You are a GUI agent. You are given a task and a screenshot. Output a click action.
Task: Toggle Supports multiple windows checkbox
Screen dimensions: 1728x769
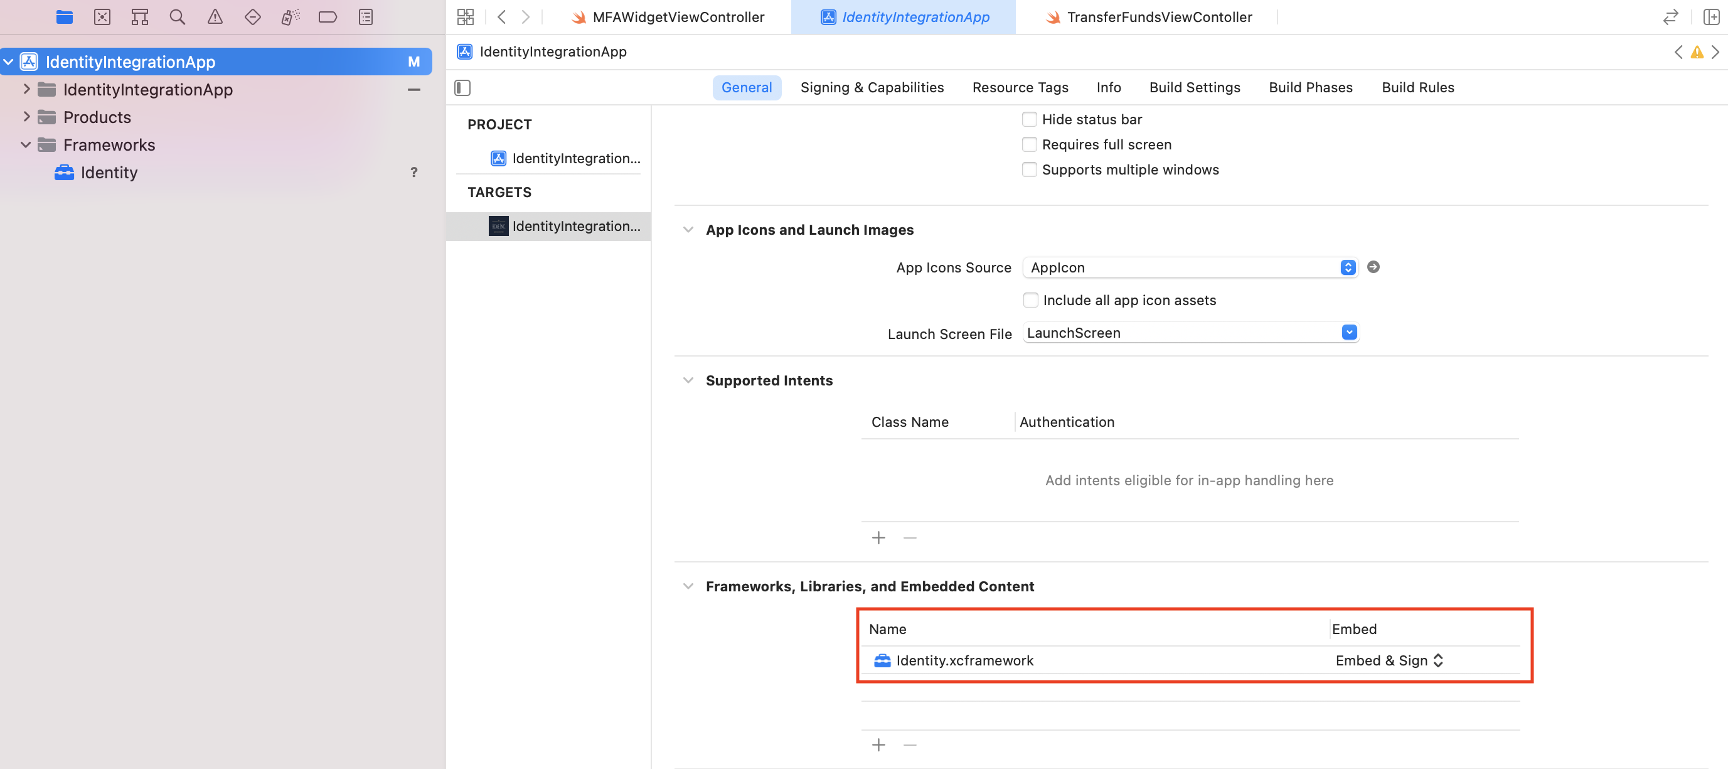point(1029,169)
